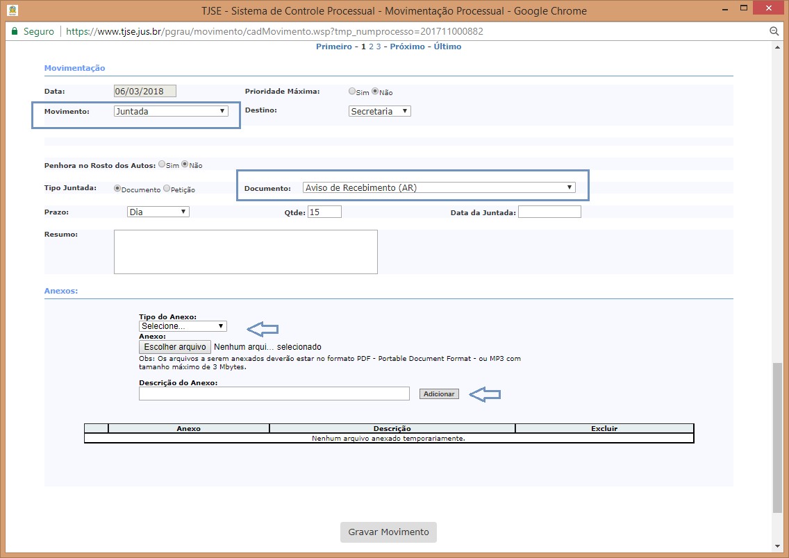Set Tipo Juntada to Petição
This screenshot has height=558, width=789.
(167, 189)
